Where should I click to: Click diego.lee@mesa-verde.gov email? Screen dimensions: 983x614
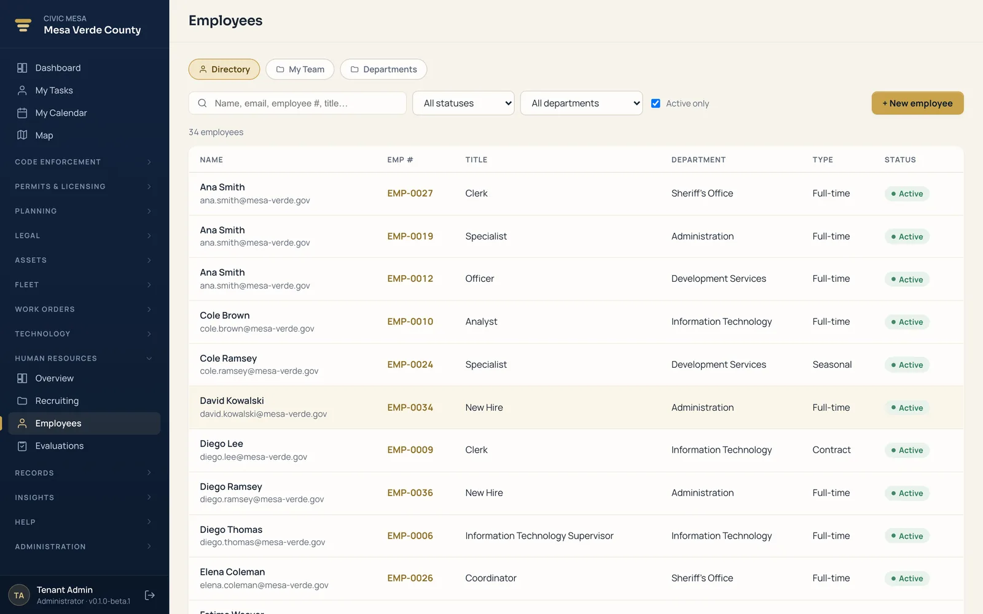click(x=253, y=457)
